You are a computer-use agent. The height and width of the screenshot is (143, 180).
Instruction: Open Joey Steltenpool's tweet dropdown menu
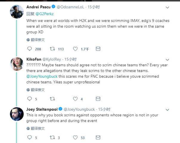[x=167, y=109]
